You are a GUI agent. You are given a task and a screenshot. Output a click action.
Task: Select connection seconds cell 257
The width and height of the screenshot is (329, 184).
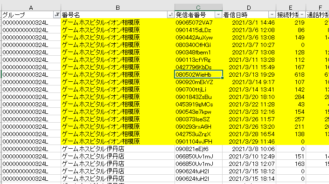[x=291, y=119]
